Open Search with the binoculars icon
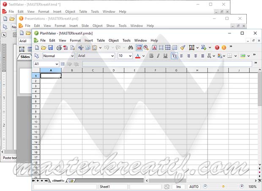This screenshot has height=191, width=262. click(x=131, y=48)
